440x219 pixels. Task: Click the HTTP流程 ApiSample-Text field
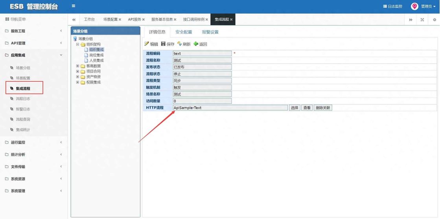click(230, 108)
